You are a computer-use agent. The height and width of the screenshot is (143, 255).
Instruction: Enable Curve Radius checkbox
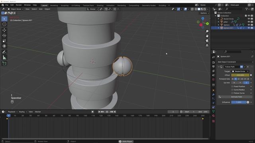232,90
